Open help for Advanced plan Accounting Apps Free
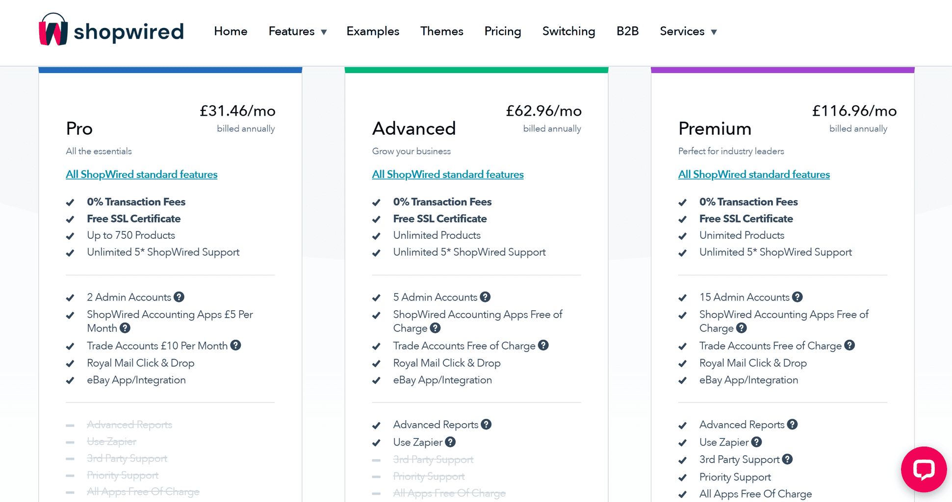 pyautogui.click(x=435, y=328)
